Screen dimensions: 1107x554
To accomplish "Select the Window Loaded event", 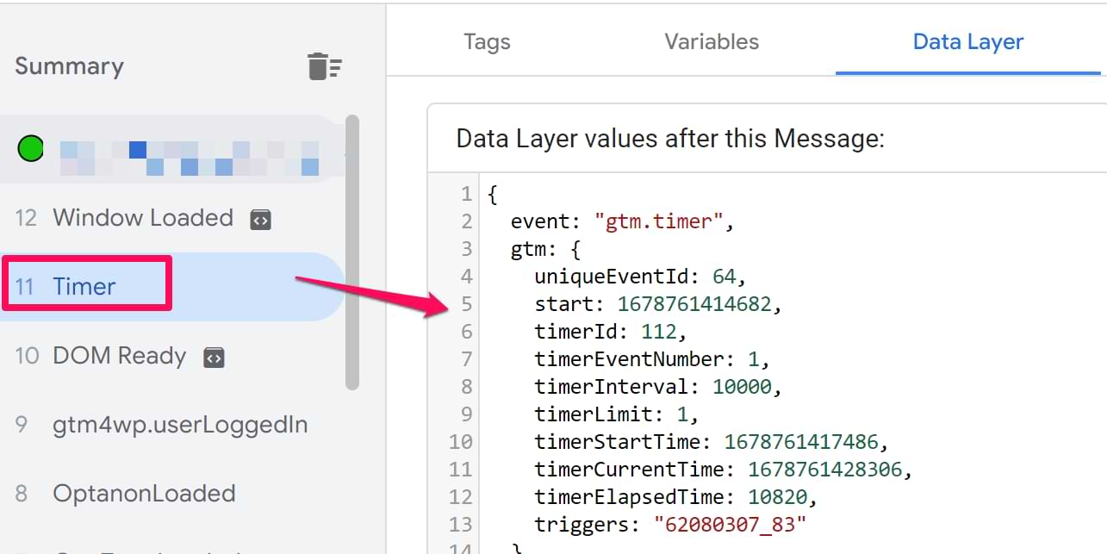I will pos(143,218).
